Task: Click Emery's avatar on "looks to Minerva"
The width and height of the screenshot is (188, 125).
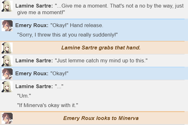Action: (7, 118)
